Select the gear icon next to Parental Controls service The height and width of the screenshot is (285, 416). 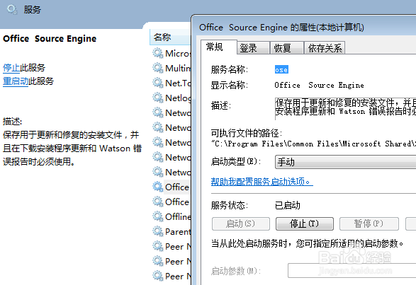pos(158,231)
